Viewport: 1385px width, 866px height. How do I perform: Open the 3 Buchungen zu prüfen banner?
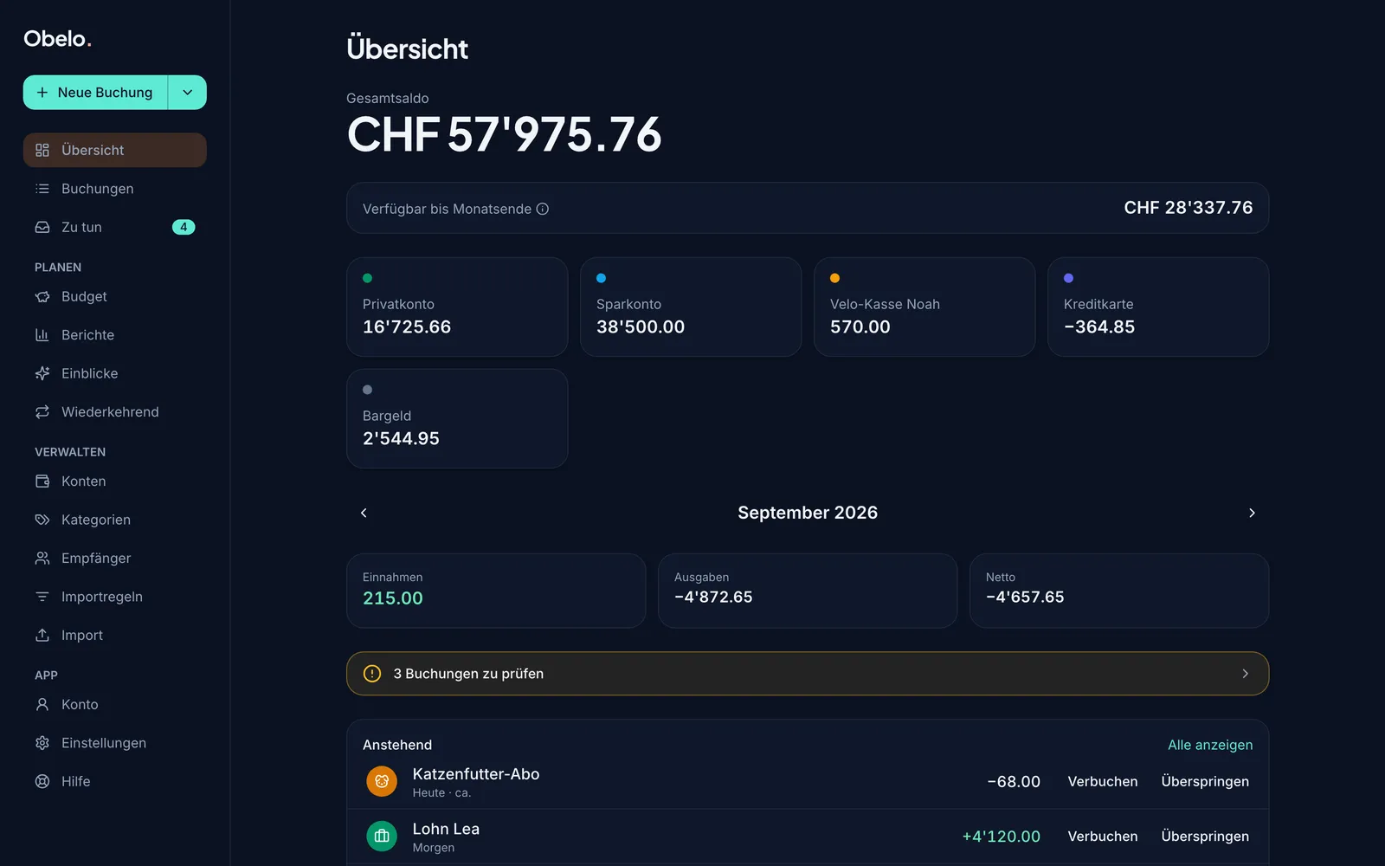[x=808, y=674]
